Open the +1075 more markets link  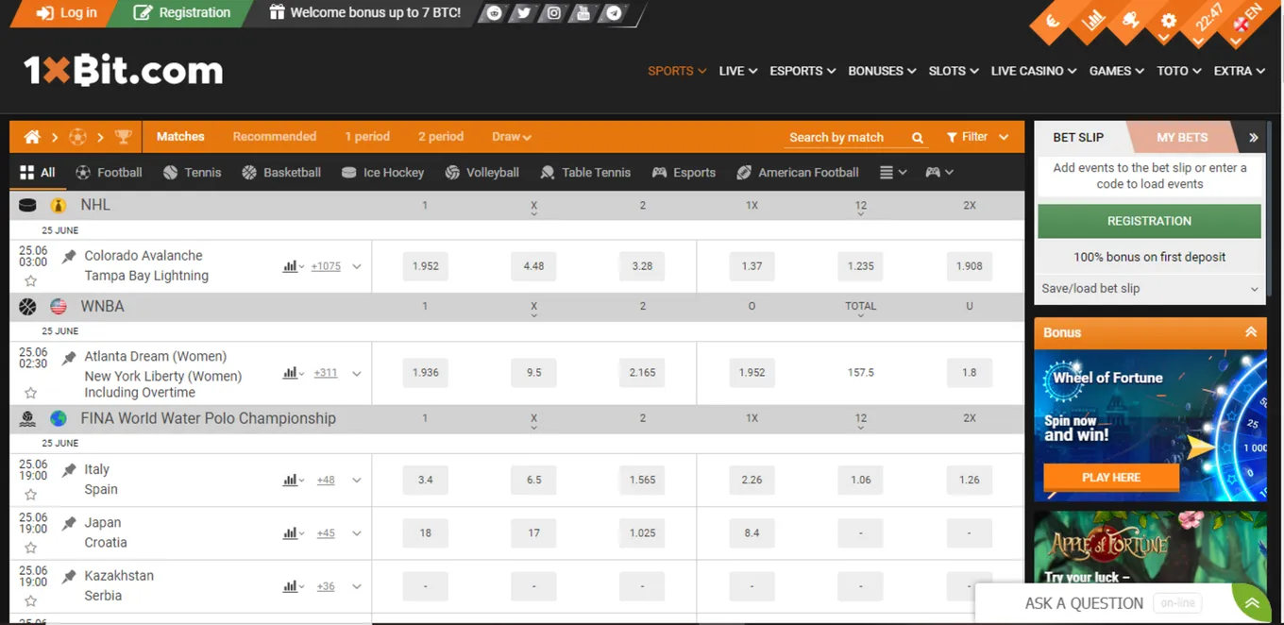tap(326, 266)
